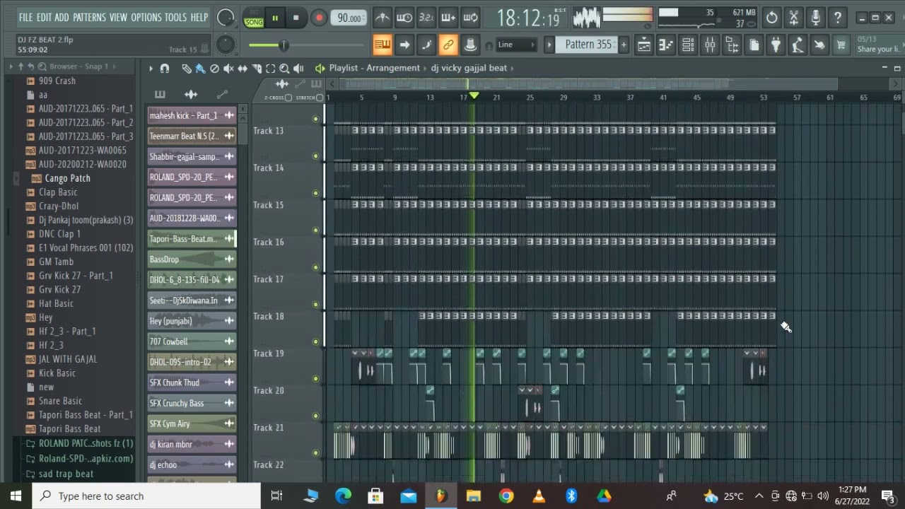Select the playback tool in playlist
This screenshot has height=509, width=905.
[298, 69]
